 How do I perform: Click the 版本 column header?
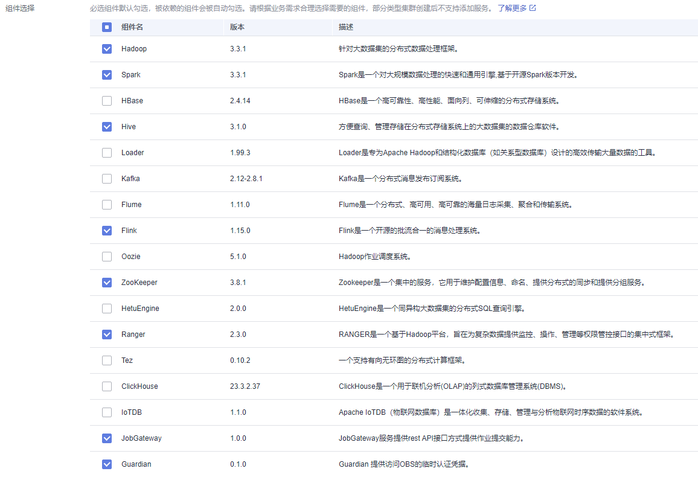click(x=237, y=27)
